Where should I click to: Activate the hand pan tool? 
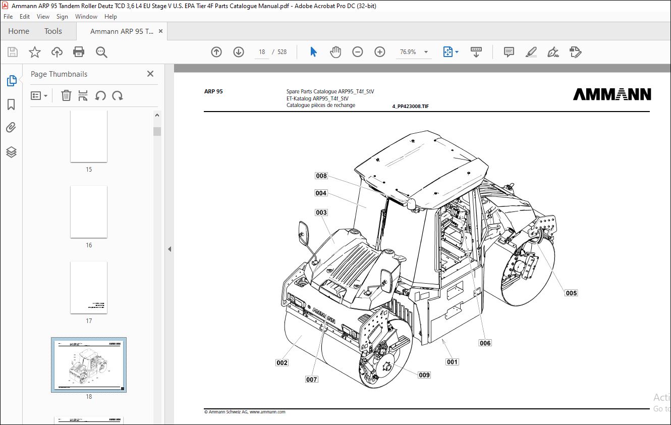pos(335,52)
